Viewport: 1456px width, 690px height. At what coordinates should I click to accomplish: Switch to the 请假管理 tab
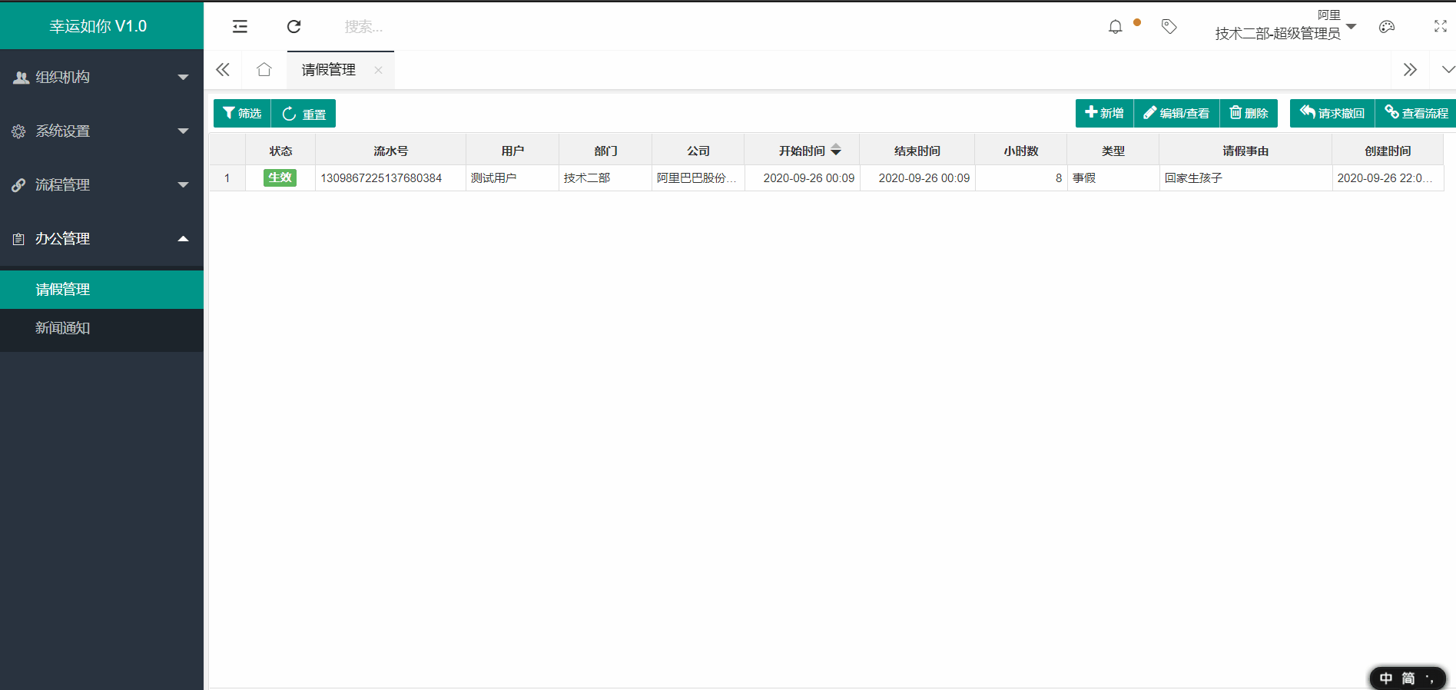[x=329, y=70]
